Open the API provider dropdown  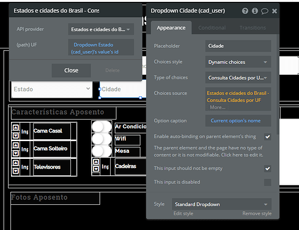101,29
